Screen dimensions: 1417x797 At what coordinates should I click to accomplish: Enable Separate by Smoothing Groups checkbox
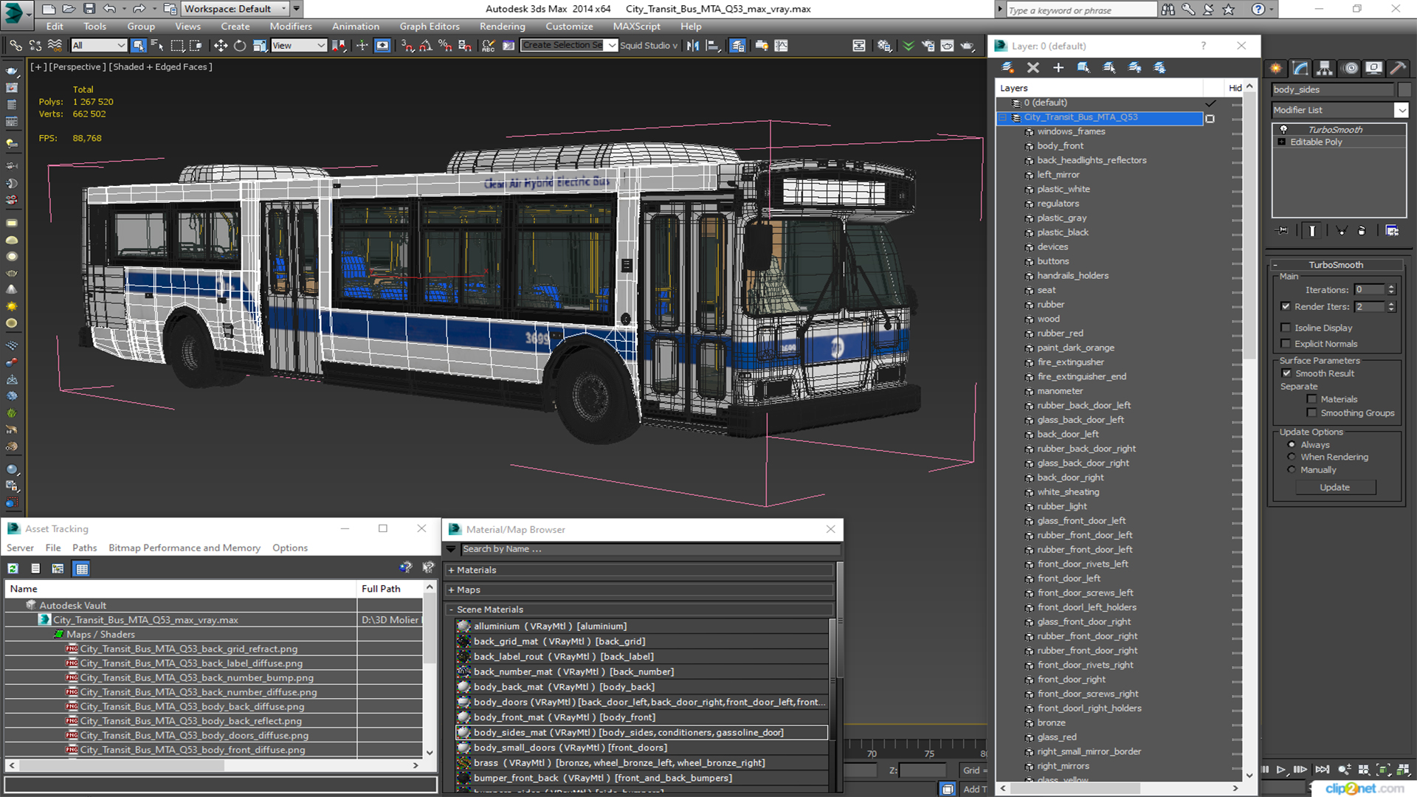(x=1311, y=413)
